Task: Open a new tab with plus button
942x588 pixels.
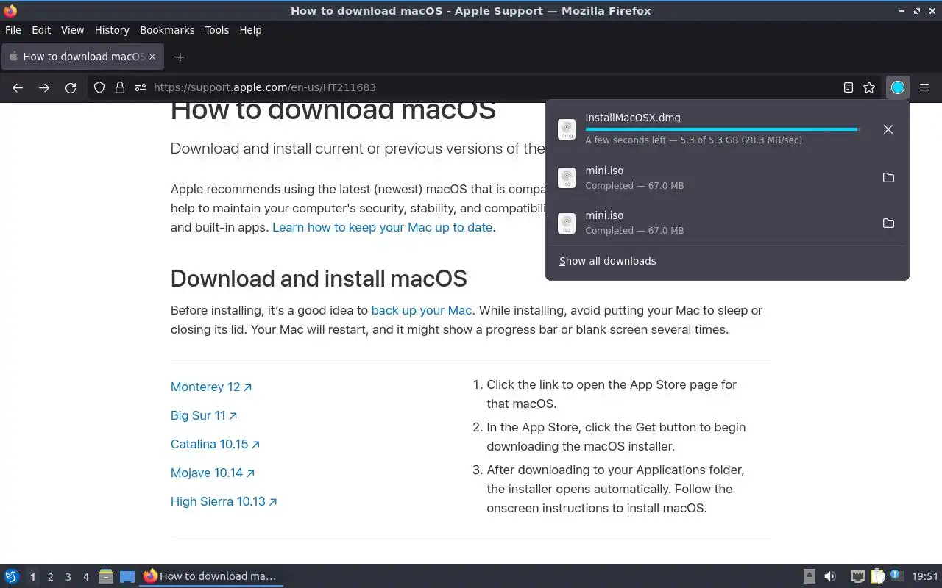Action: point(180,57)
